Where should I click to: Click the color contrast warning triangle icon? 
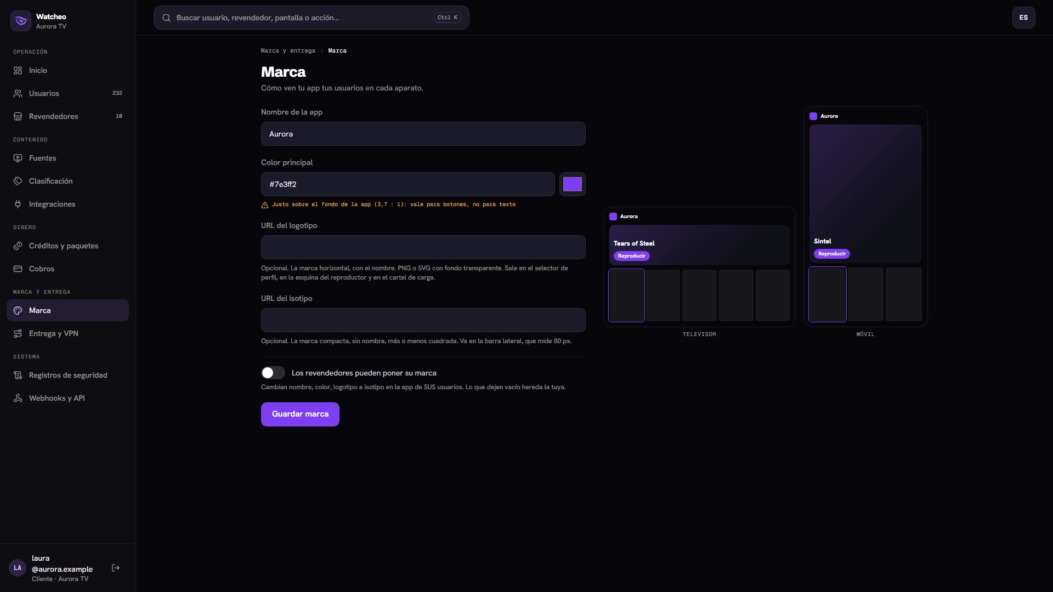pyautogui.click(x=265, y=205)
